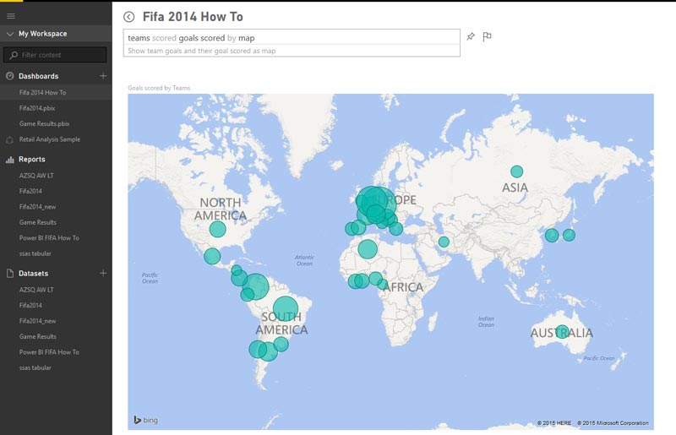676x435 pixels.
Task: Add a new dashboard with the plus icon
Action: click(103, 76)
